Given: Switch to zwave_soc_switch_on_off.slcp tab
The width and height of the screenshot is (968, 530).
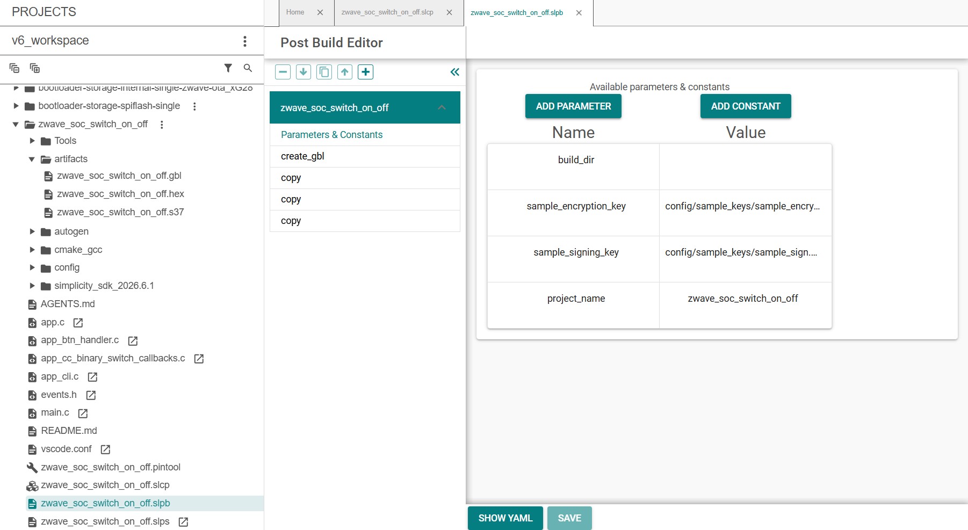Looking at the screenshot, I should pyautogui.click(x=387, y=12).
